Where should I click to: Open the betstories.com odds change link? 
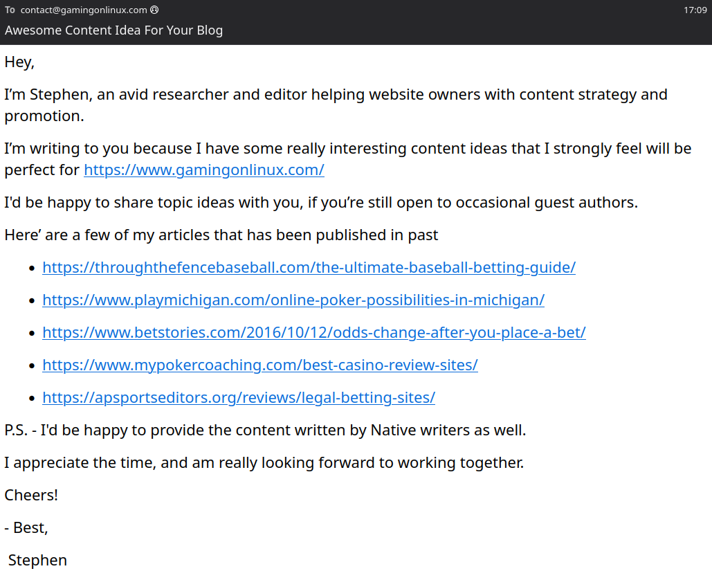coord(314,332)
